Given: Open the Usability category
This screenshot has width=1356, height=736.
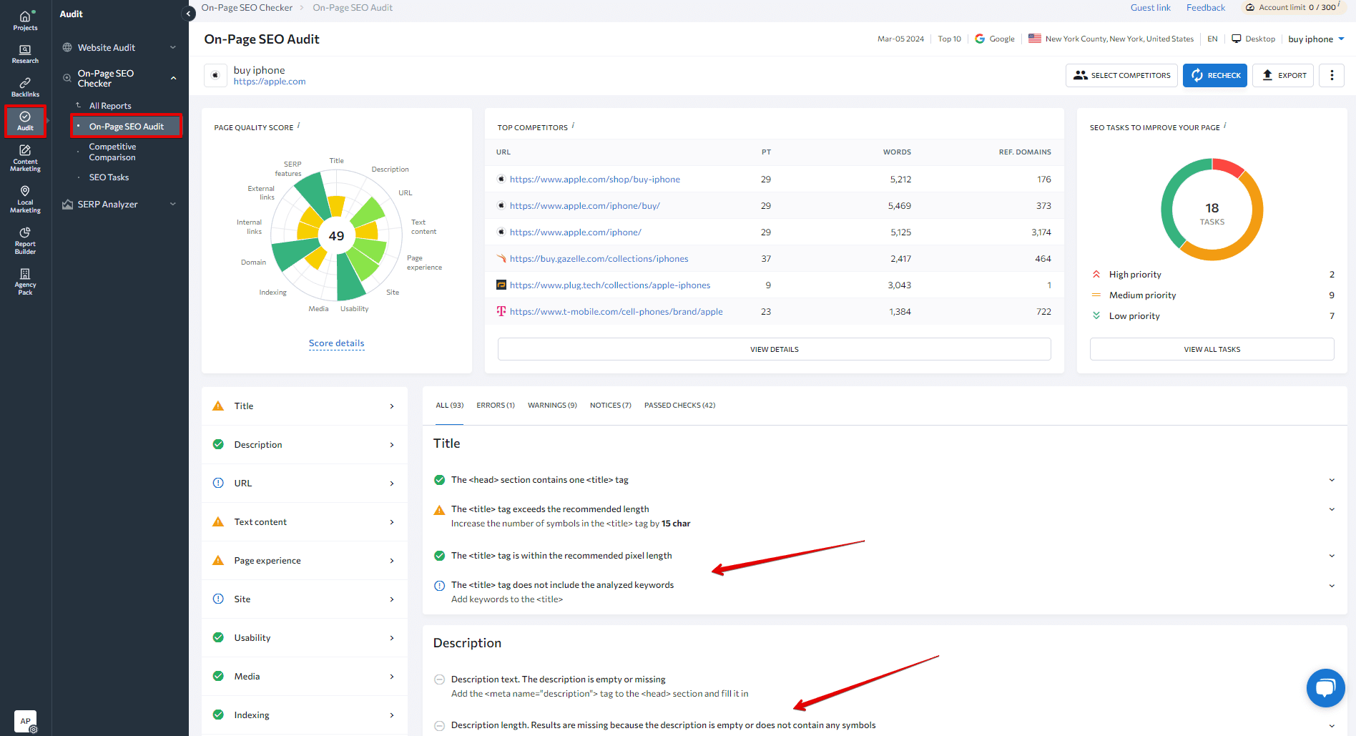Looking at the screenshot, I should click(x=305, y=638).
